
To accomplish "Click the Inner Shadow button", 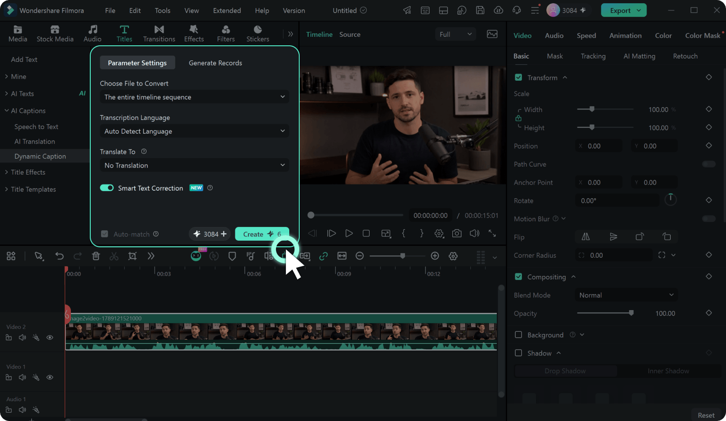I will point(668,371).
